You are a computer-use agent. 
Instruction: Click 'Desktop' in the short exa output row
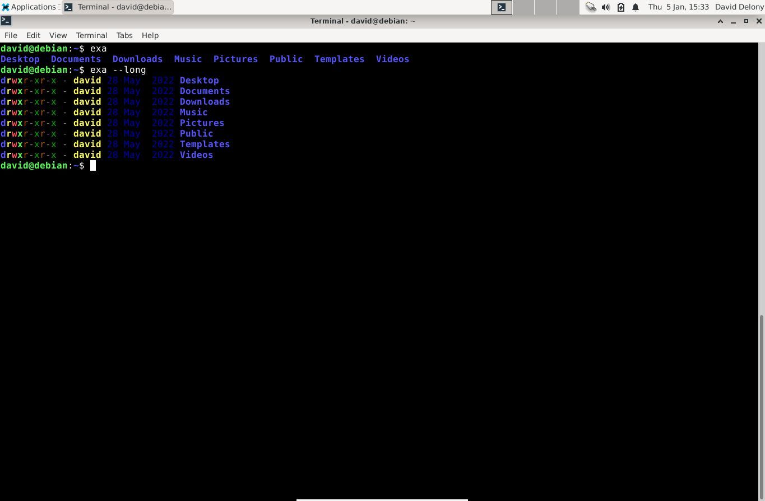pos(20,59)
